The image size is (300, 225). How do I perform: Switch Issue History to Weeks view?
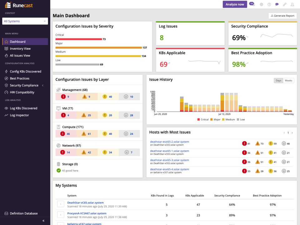(288, 80)
